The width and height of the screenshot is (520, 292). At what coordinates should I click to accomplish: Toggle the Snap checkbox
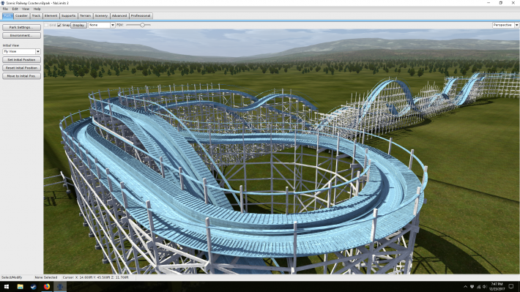(59, 25)
